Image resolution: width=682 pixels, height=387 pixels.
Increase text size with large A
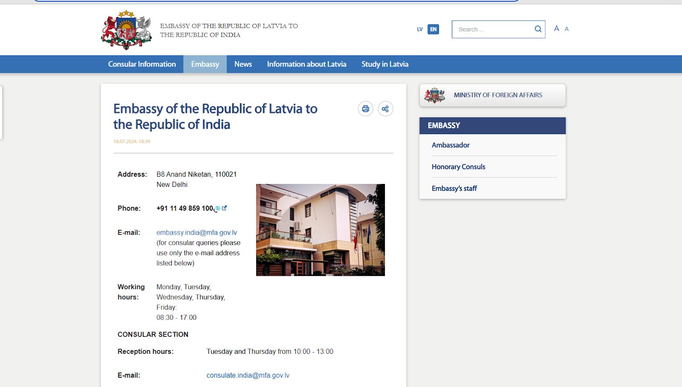[556, 29]
